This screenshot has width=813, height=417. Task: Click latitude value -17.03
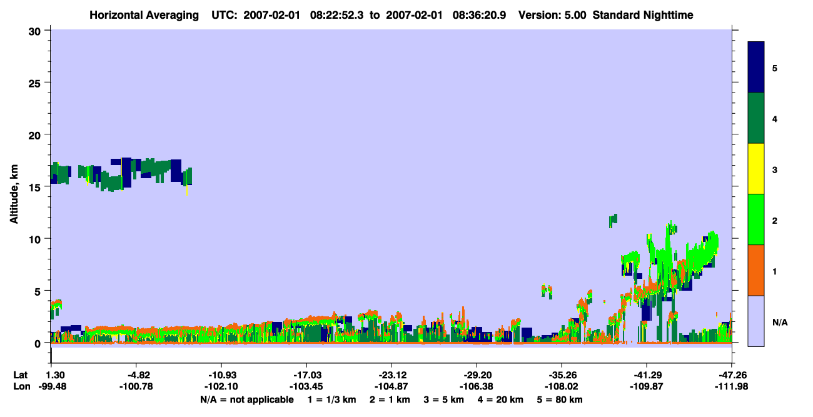pyautogui.click(x=306, y=375)
